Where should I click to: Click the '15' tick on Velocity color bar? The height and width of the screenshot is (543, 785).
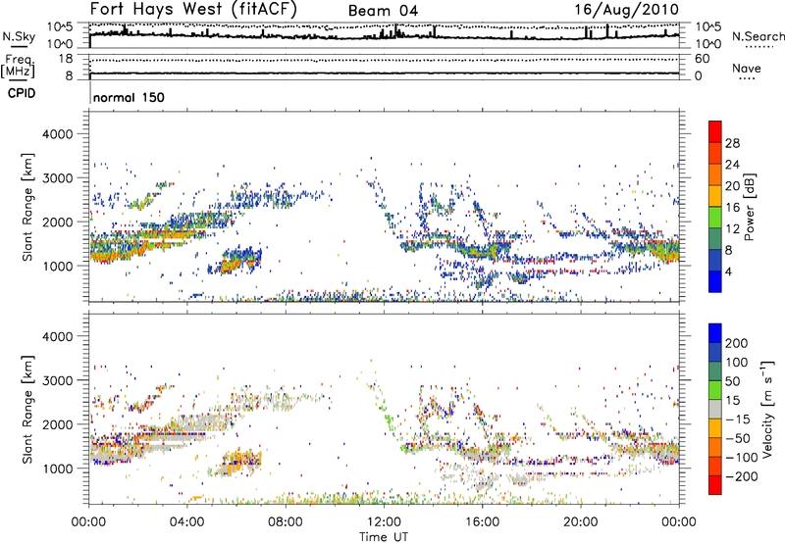pyautogui.click(x=732, y=401)
